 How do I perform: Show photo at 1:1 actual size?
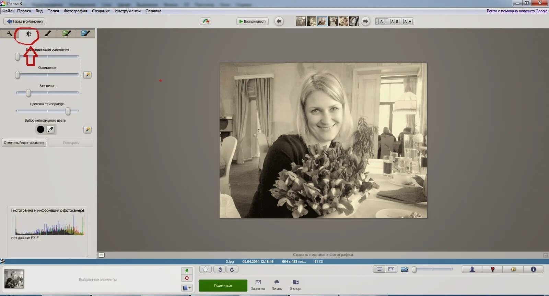391,269
